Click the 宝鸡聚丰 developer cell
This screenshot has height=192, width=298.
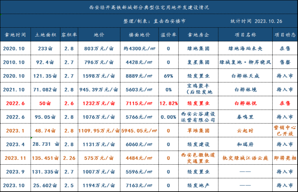coord(198,89)
